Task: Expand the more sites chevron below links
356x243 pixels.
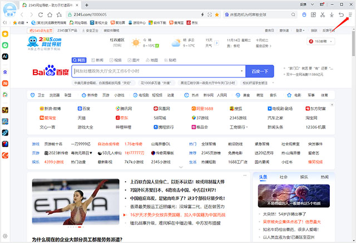Action: pyautogui.click(x=181, y=167)
